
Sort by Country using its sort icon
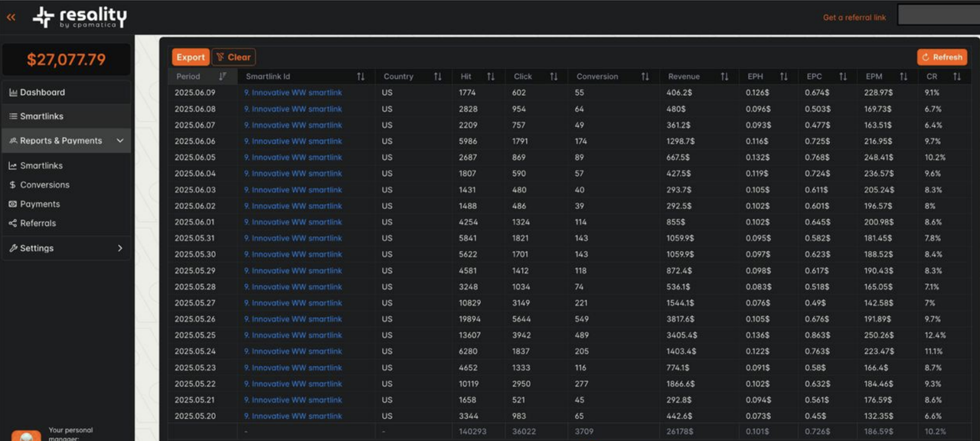pyautogui.click(x=438, y=77)
